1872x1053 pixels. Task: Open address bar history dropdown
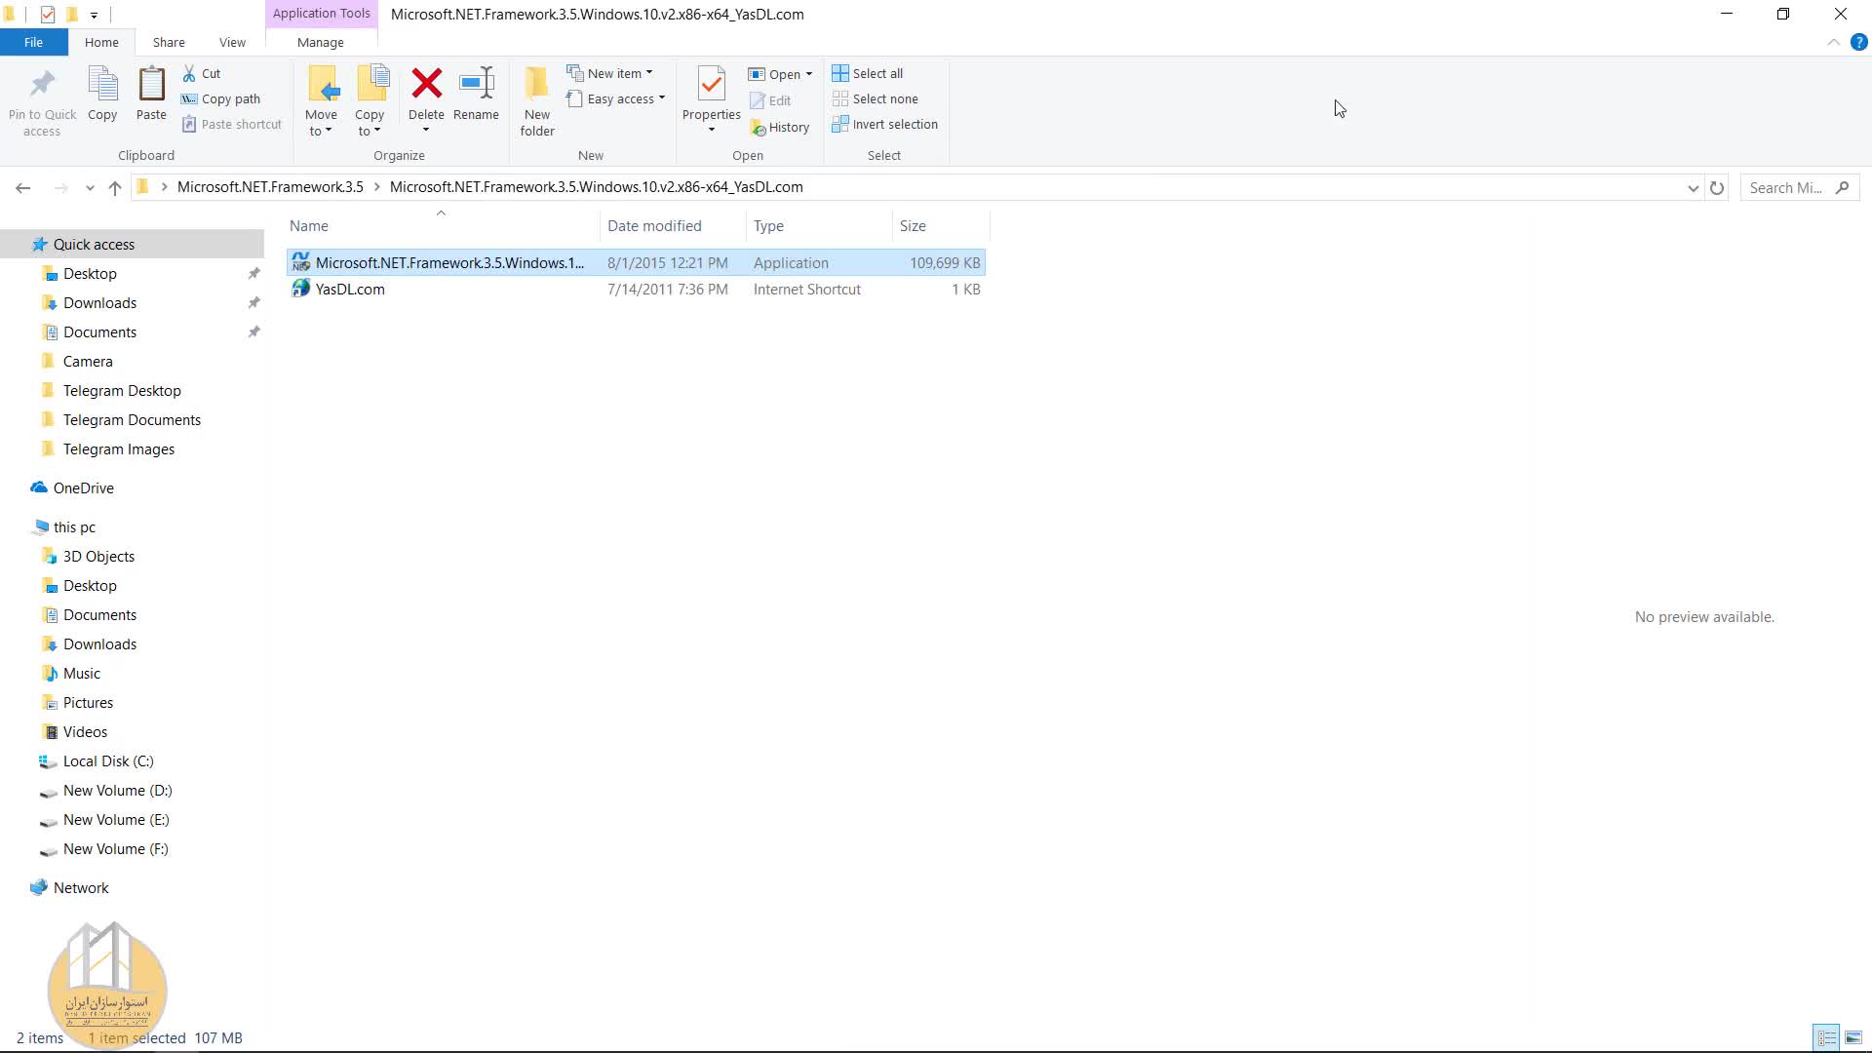coord(1693,187)
